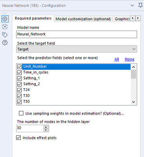The image size is (144, 157).
Task: Collapse the Configuration panel with the chevron
Action: [x=132, y=5]
